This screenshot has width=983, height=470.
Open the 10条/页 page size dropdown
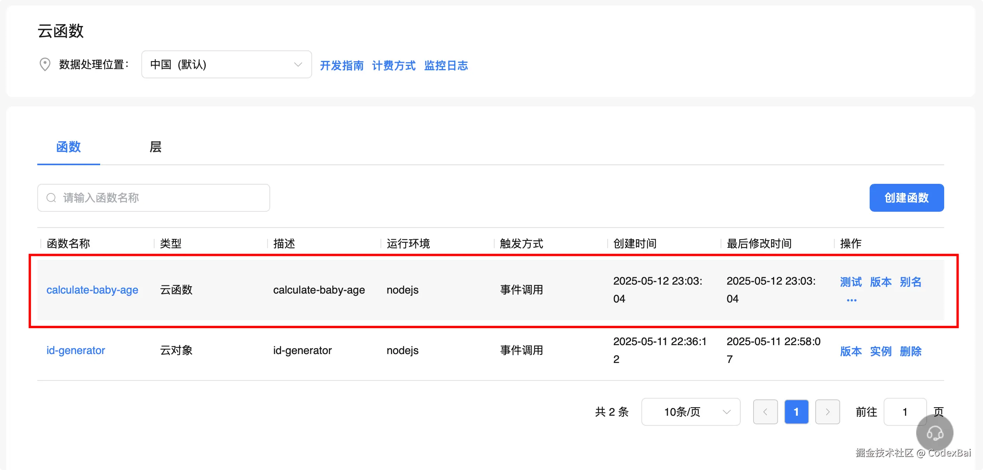pyautogui.click(x=691, y=412)
